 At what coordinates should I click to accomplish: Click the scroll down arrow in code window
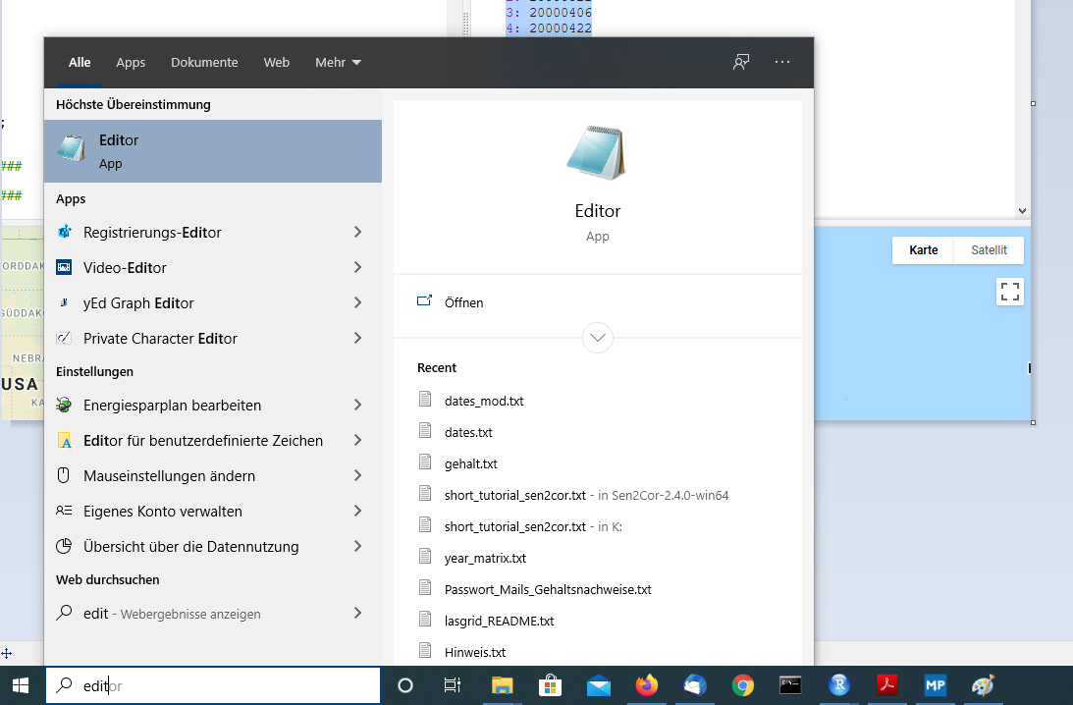(1022, 211)
